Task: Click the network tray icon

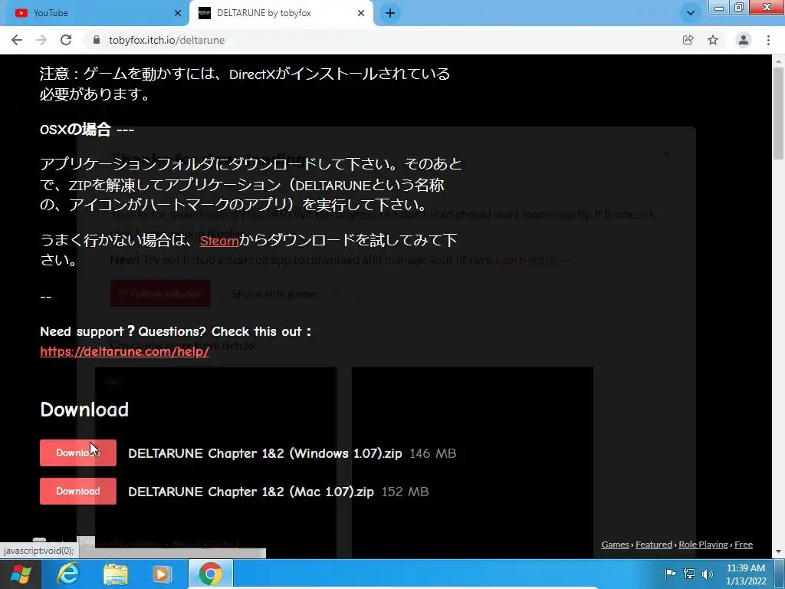Action: point(689,574)
